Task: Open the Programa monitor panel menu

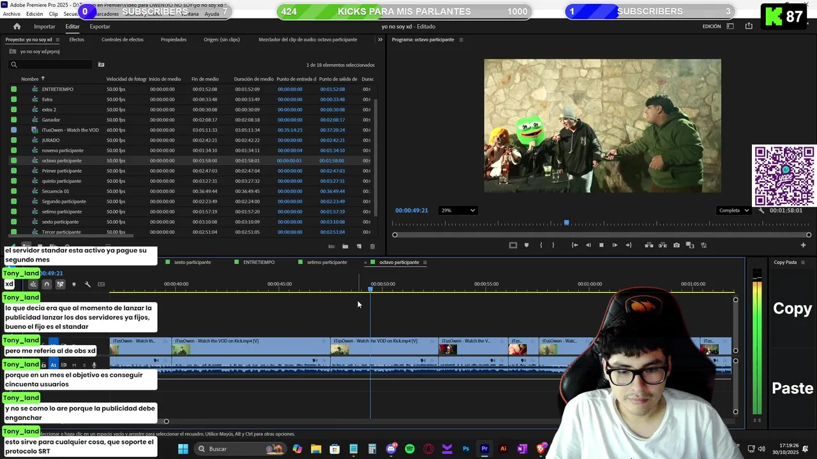Action: click(x=461, y=40)
